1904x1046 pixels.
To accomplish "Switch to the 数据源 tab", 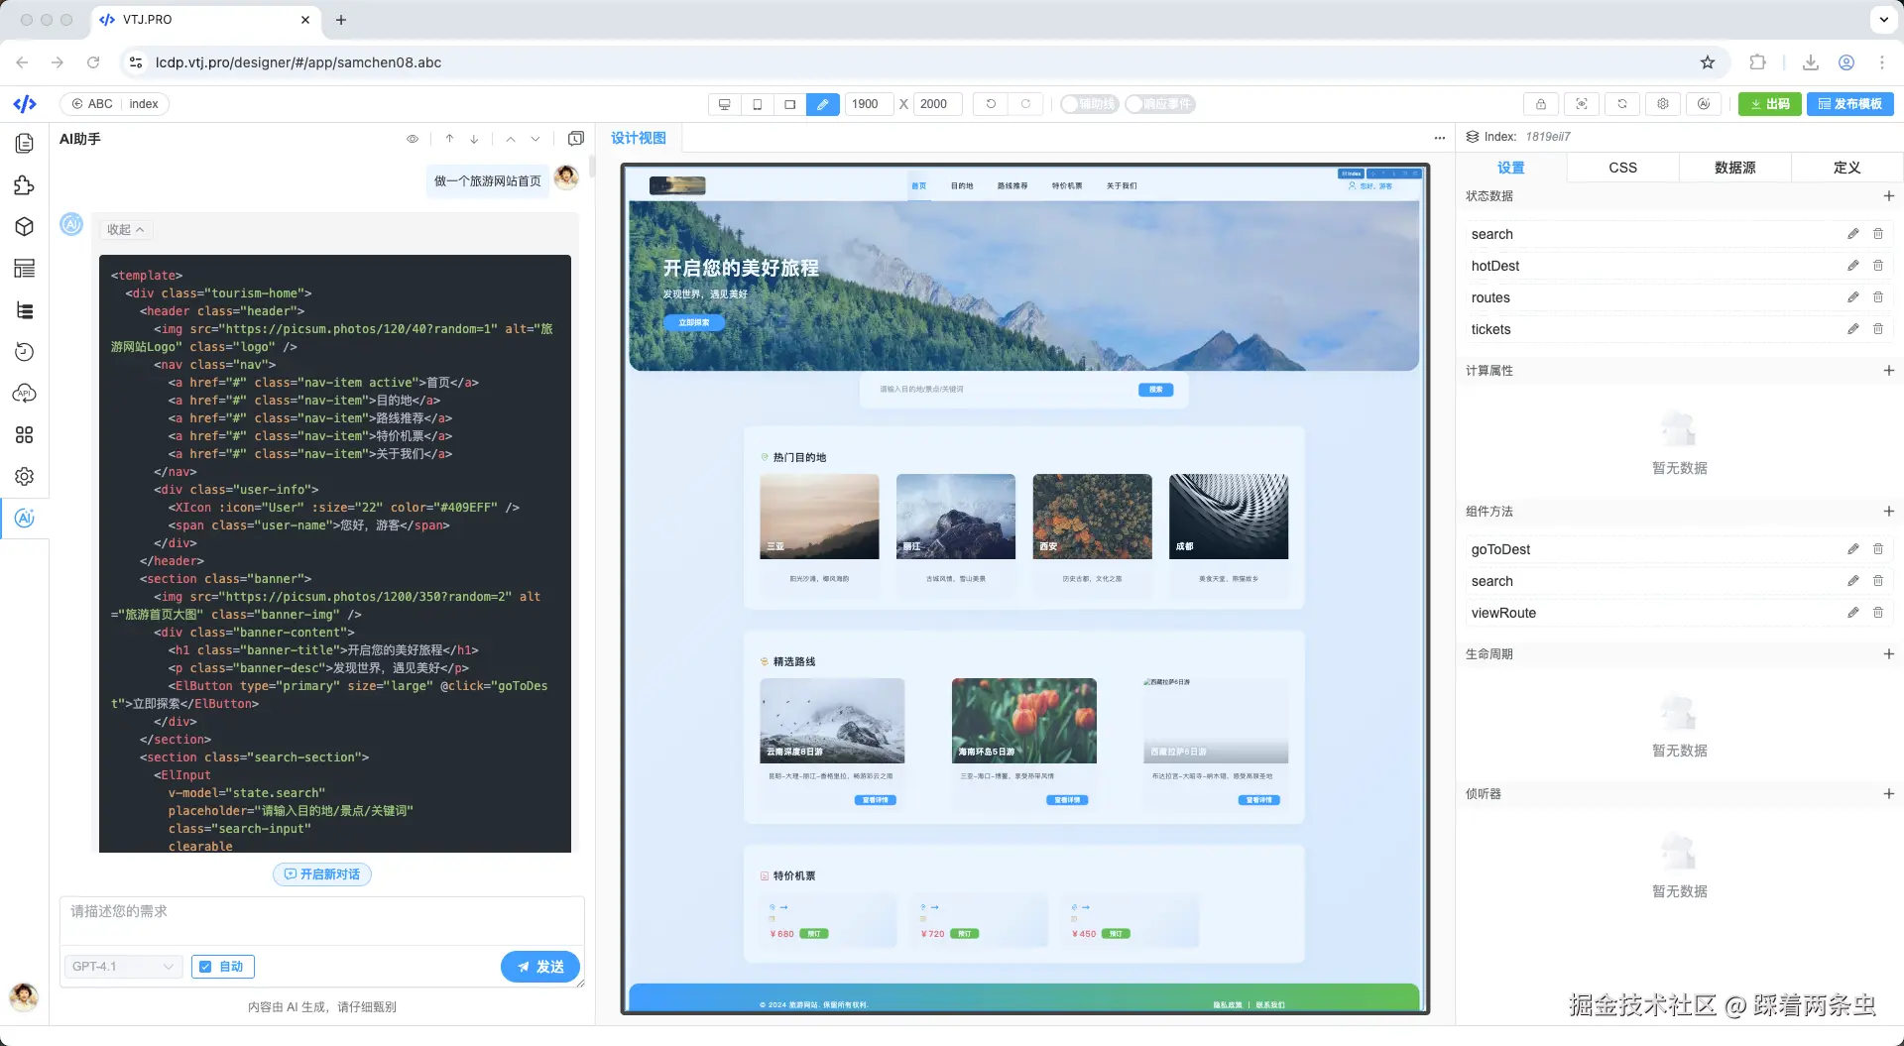I will [x=1735, y=168].
